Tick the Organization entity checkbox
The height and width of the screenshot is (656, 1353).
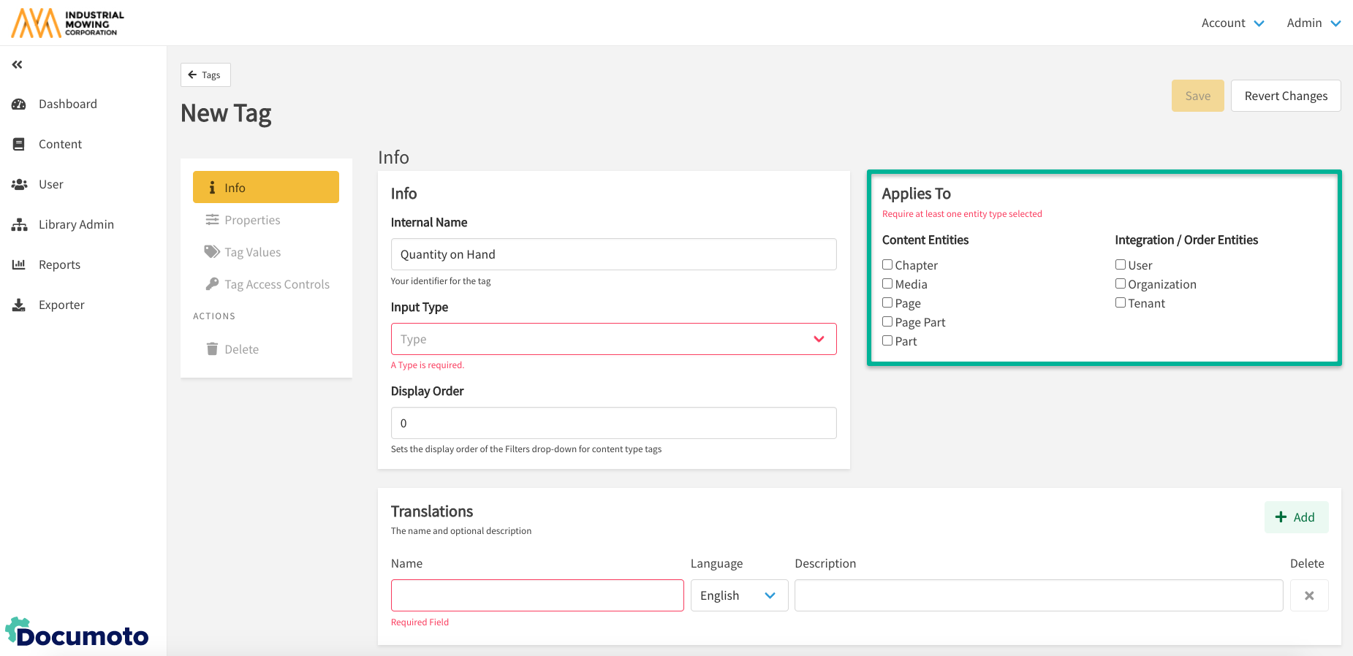pyautogui.click(x=1120, y=284)
